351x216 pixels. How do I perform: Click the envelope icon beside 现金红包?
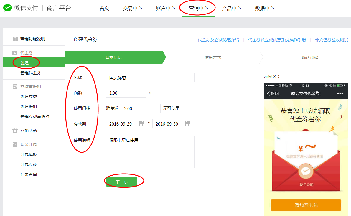(15, 144)
